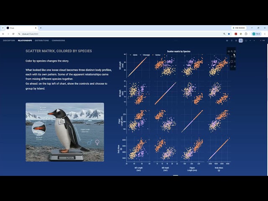Image resolution: width=268 pixels, height=201 pixels.
Task: Open the DISTRIBUTIONS tab
Action: pos(42,41)
